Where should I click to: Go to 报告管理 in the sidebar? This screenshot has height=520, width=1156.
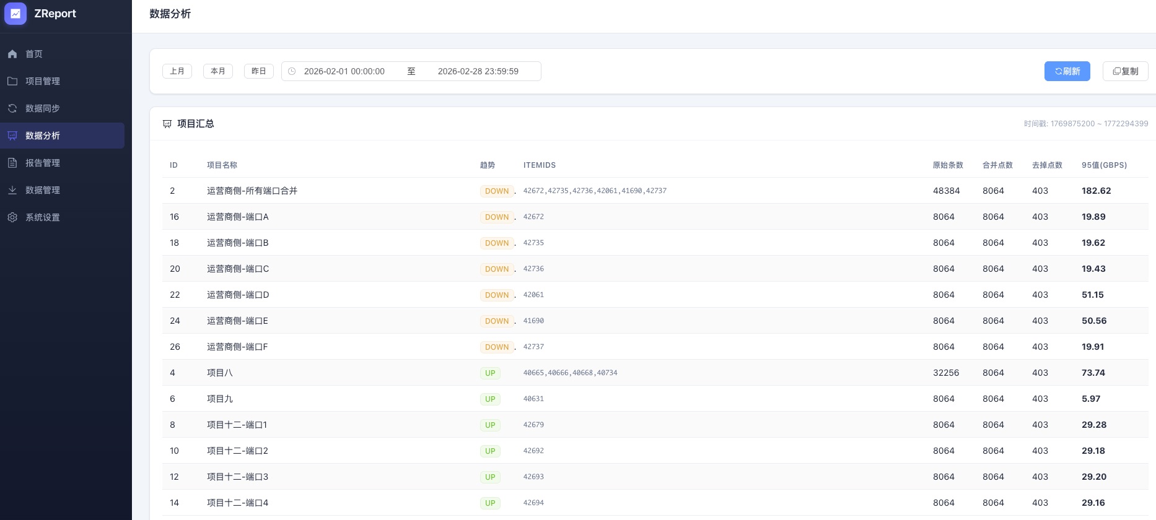43,163
